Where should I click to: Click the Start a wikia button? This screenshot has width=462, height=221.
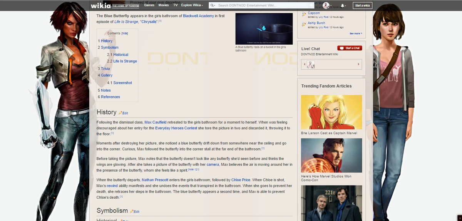(362, 5)
